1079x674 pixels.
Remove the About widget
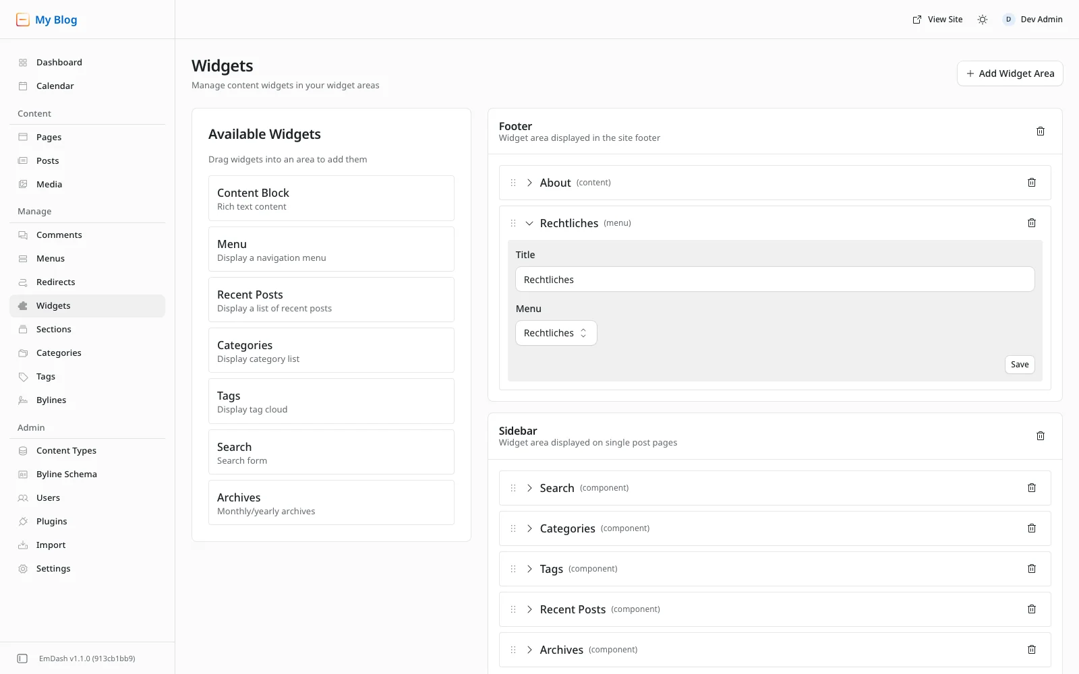1032,183
